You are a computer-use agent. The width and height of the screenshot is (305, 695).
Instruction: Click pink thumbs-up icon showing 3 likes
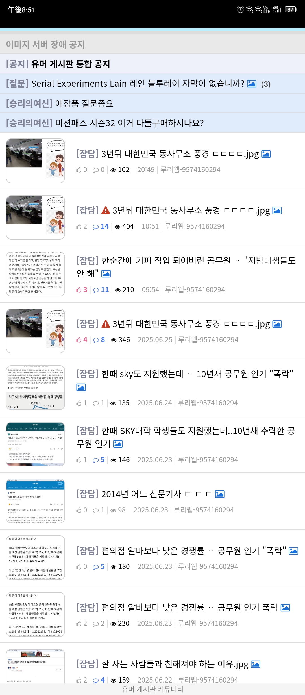point(79,290)
